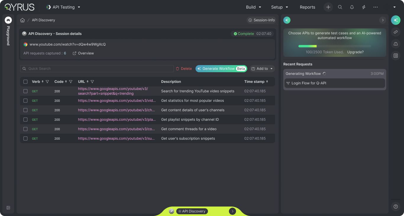Click the token usage progress bar
The image size is (404, 216).
pos(334,46)
